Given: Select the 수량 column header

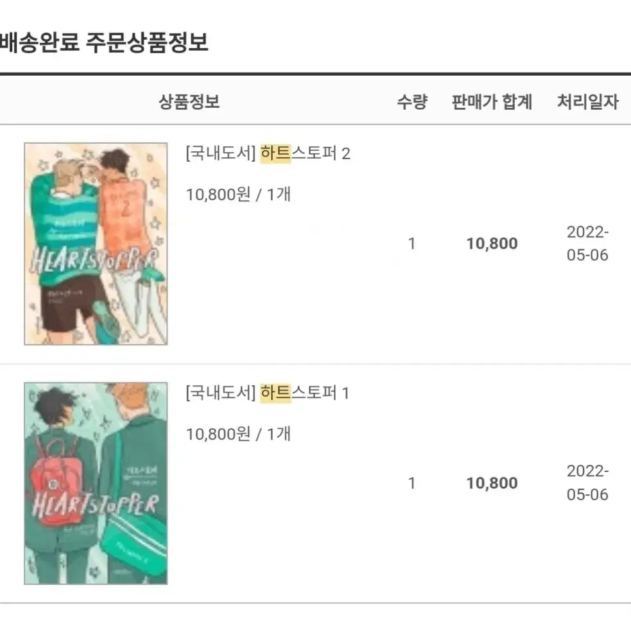Looking at the screenshot, I should point(412,101).
